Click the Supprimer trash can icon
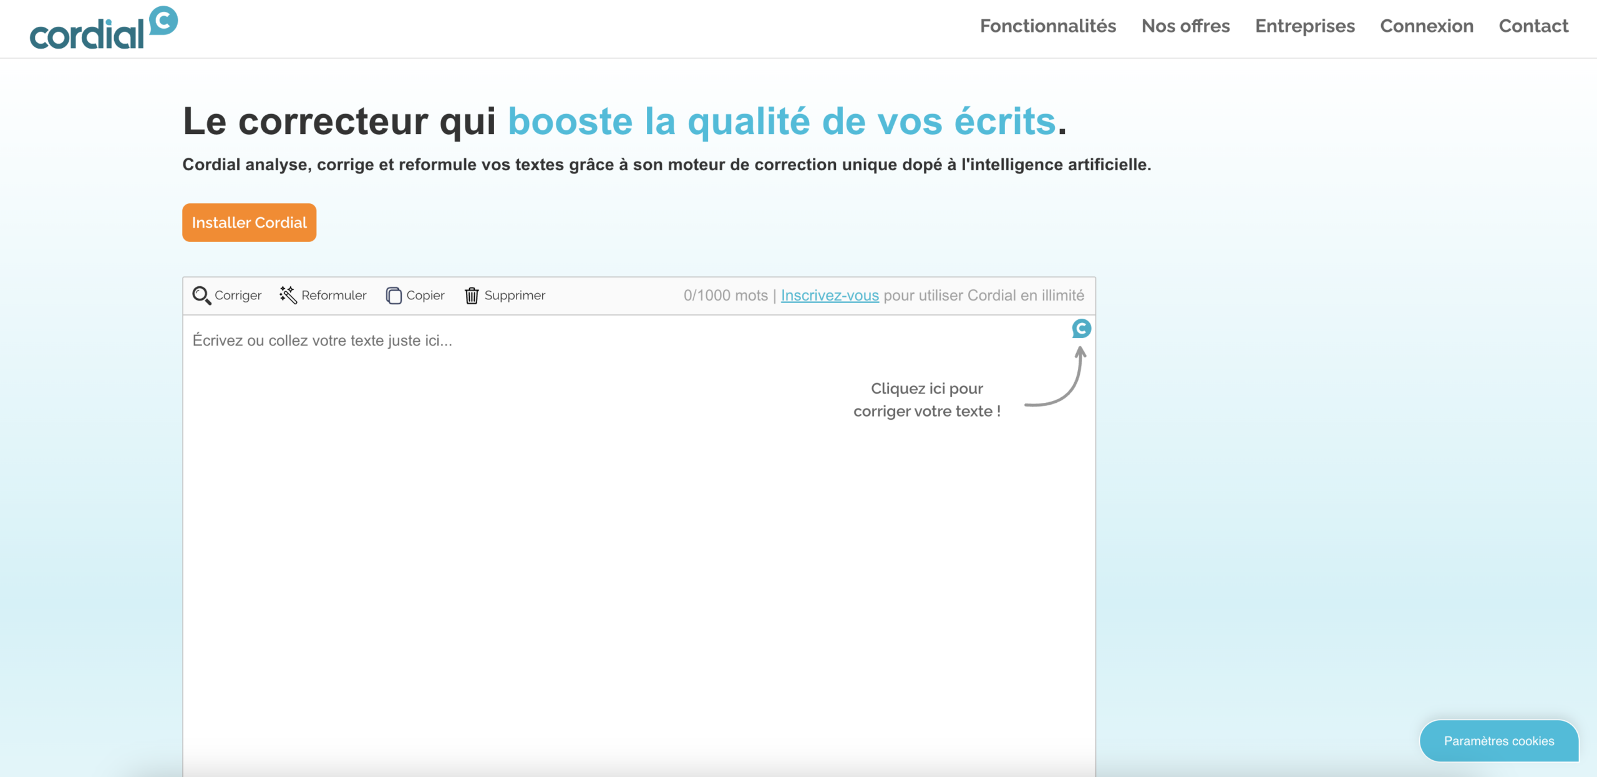Image resolution: width=1597 pixels, height=777 pixels. click(x=472, y=295)
